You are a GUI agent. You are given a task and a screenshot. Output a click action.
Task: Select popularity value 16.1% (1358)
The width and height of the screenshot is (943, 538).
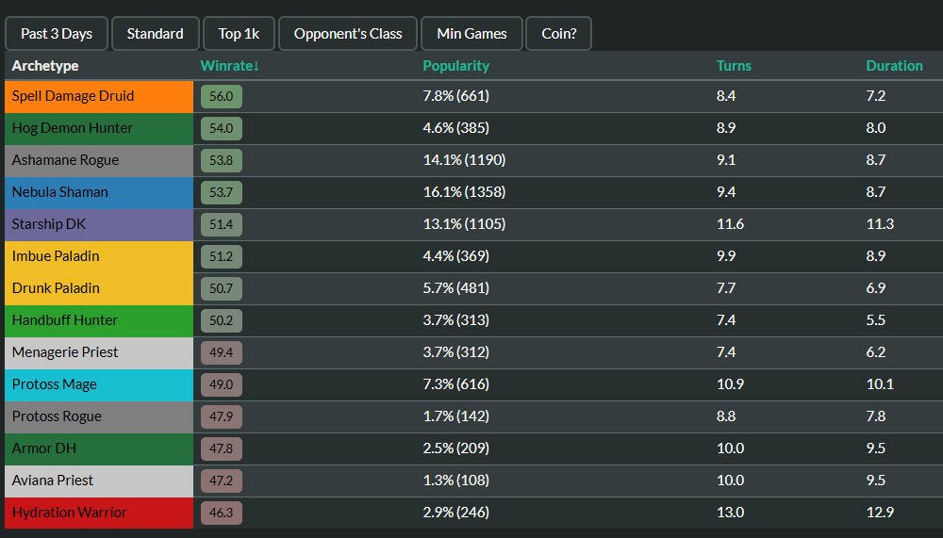(x=464, y=192)
